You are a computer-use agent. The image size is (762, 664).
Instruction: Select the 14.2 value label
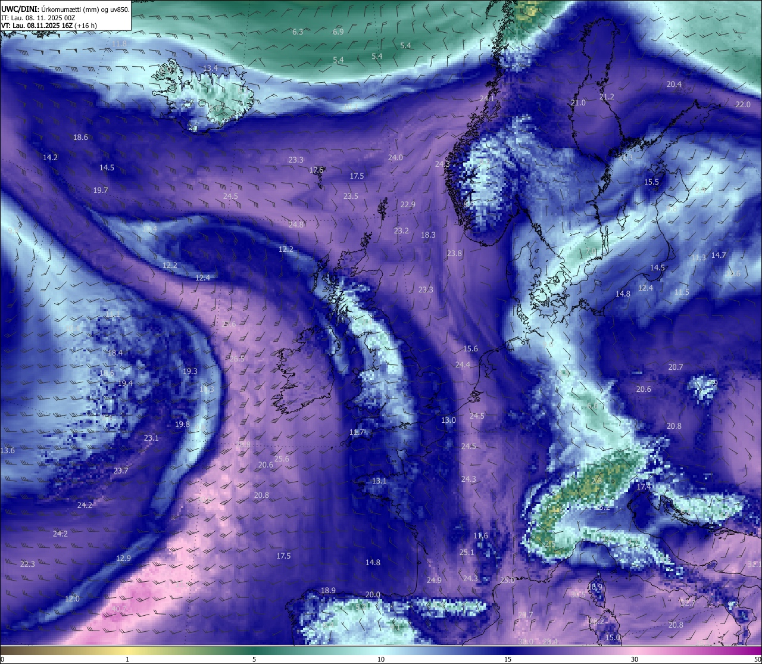50,158
